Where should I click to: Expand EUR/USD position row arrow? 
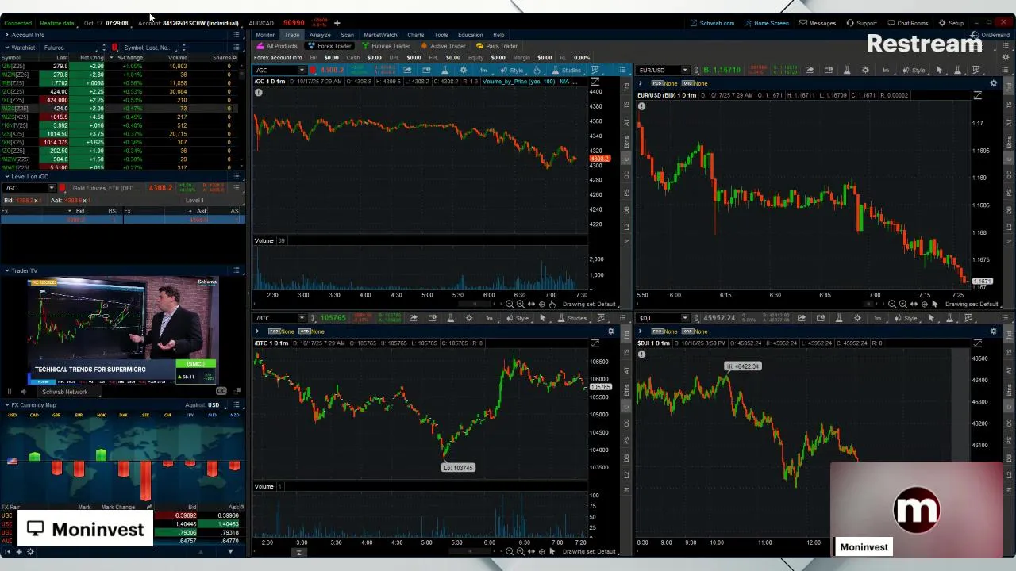pos(641,83)
